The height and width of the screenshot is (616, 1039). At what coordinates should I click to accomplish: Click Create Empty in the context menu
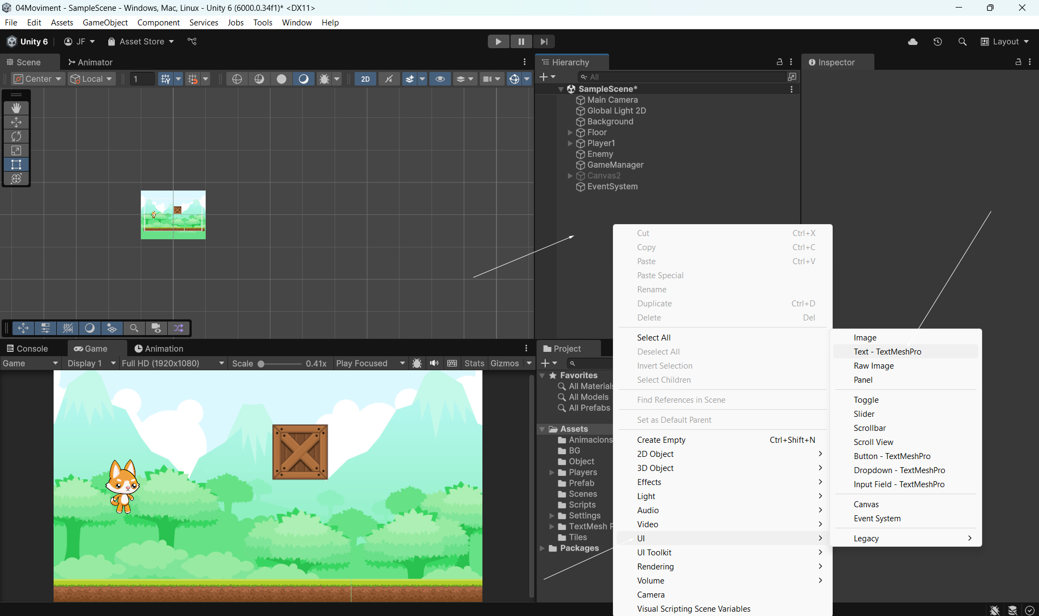pos(661,440)
